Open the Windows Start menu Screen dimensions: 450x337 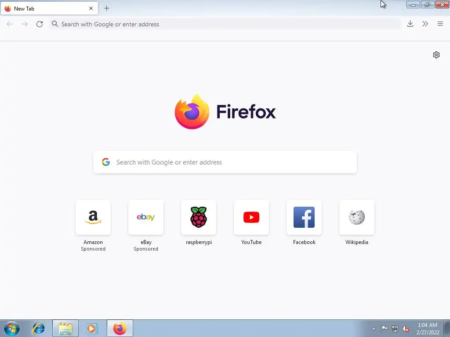click(11, 328)
